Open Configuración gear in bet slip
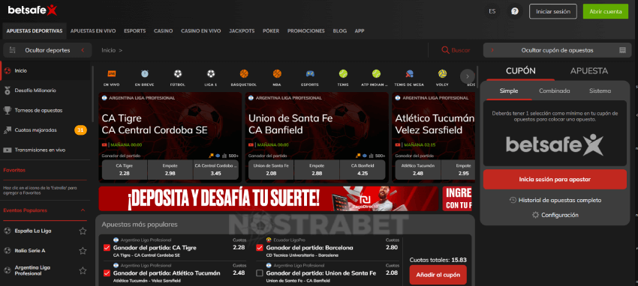The image size is (638, 286). [535, 215]
